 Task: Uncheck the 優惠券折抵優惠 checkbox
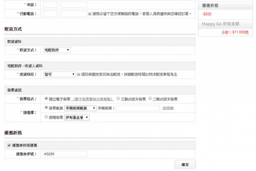9,145
